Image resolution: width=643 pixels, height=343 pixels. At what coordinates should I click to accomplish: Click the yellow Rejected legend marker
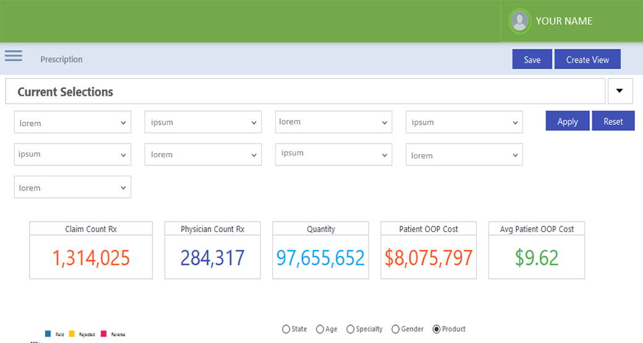[x=71, y=334]
